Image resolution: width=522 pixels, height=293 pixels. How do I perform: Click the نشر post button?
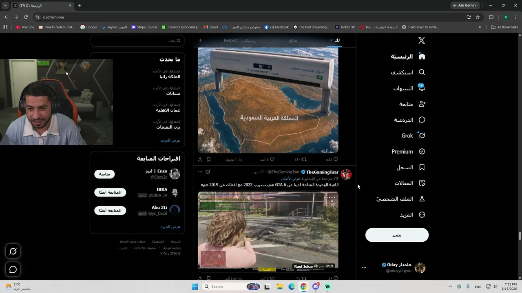[x=397, y=235]
